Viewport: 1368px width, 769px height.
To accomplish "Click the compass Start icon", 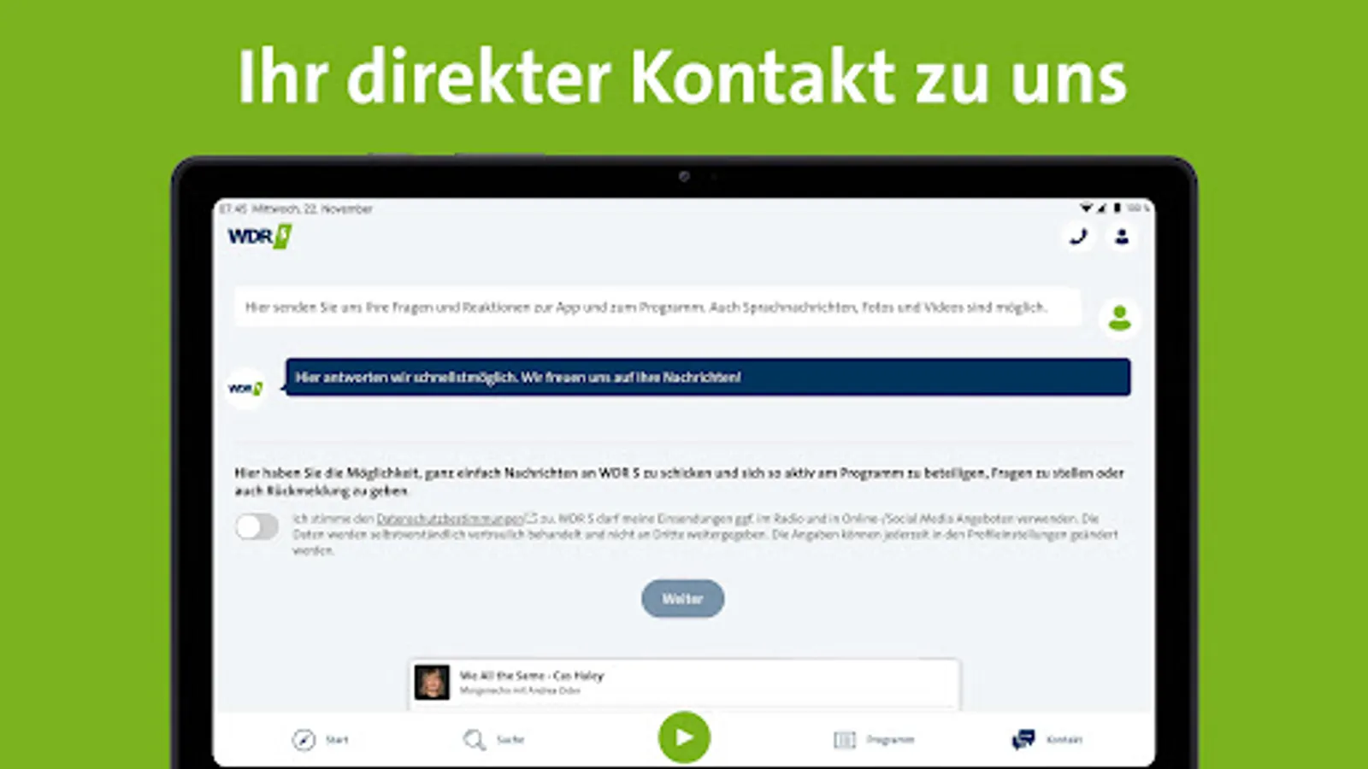I will pos(304,740).
